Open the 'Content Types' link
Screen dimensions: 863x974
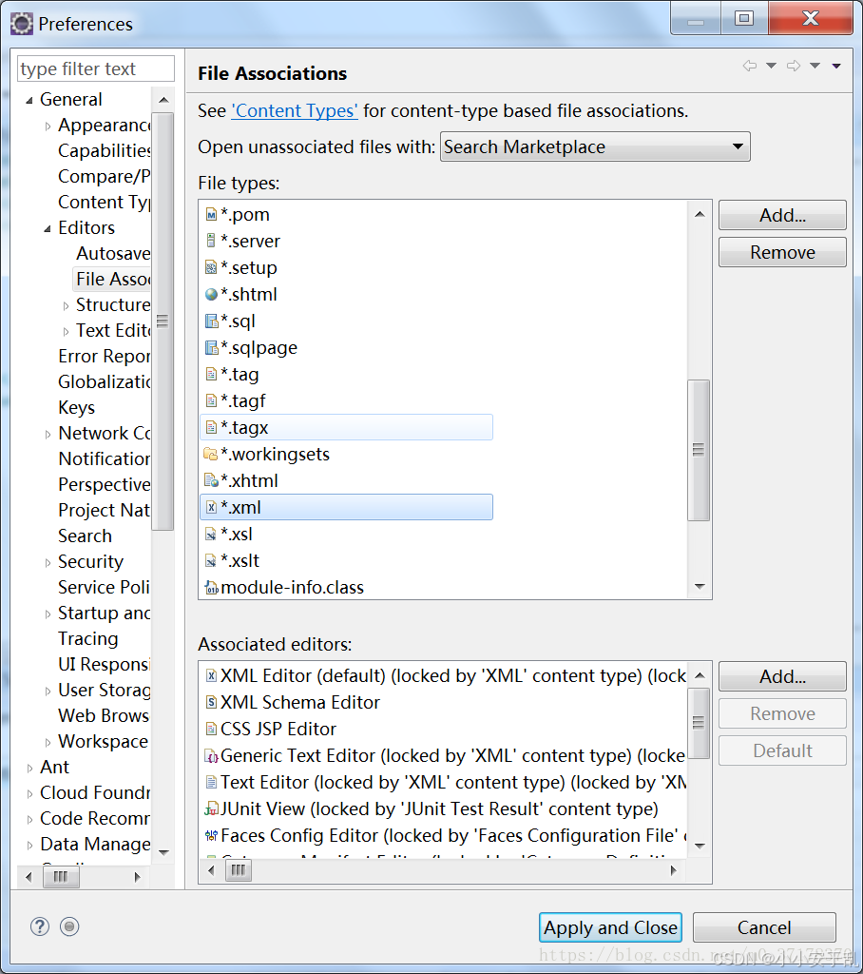point(295,111)
